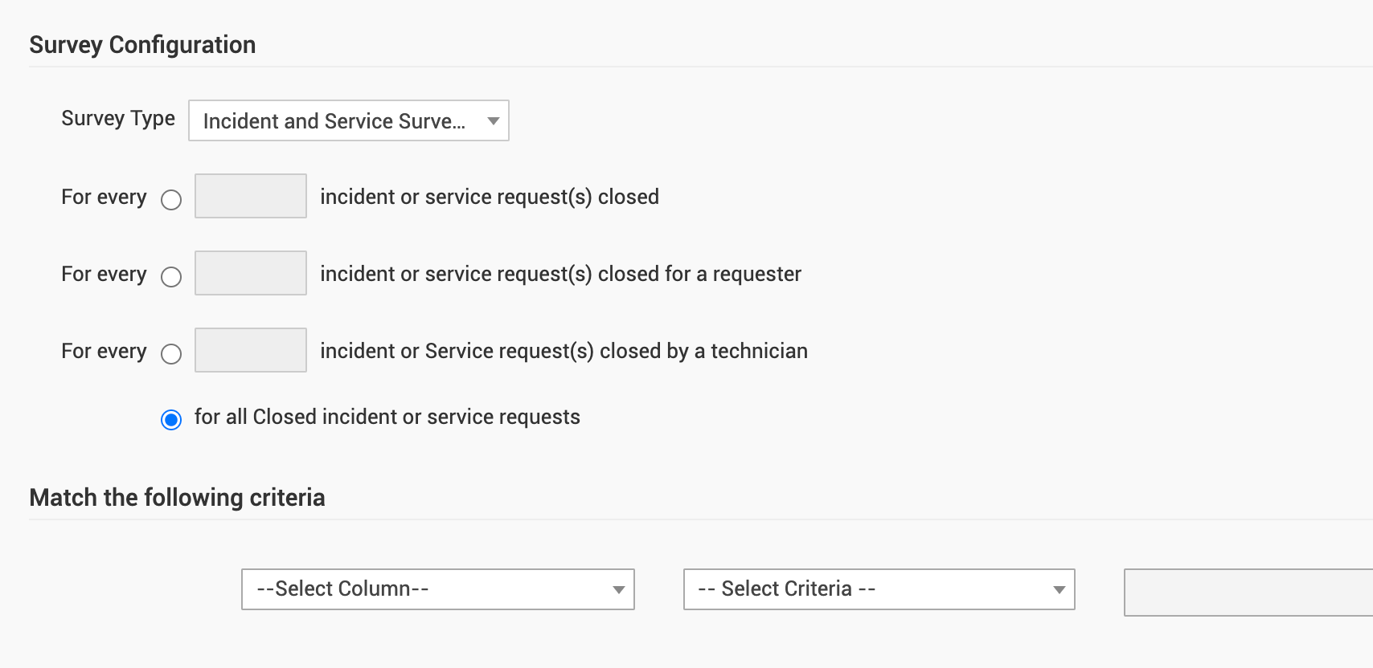Open the Survey Type dropdown
The image size is (1373, 668).
[x=348, y=120]
